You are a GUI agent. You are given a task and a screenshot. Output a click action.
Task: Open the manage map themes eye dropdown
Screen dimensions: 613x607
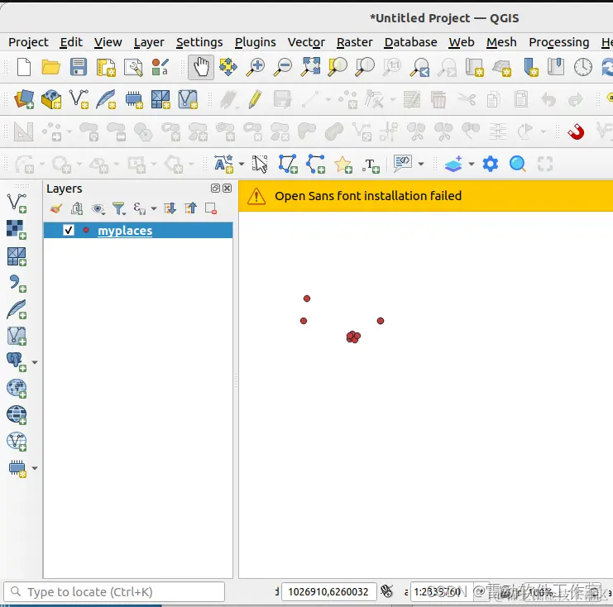point(98,208)
